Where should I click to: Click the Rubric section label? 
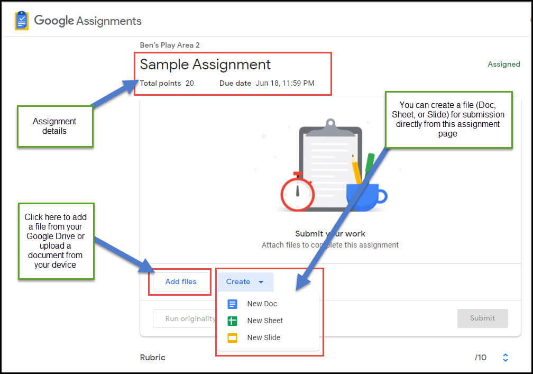coord(153,358)
